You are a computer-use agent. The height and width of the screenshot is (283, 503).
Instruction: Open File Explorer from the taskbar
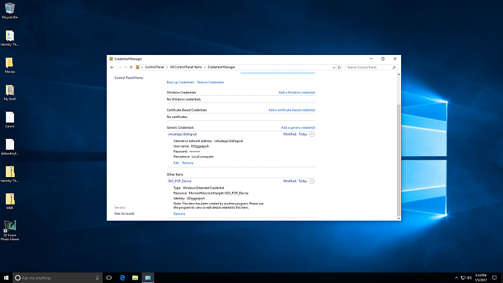pos(135,278)
